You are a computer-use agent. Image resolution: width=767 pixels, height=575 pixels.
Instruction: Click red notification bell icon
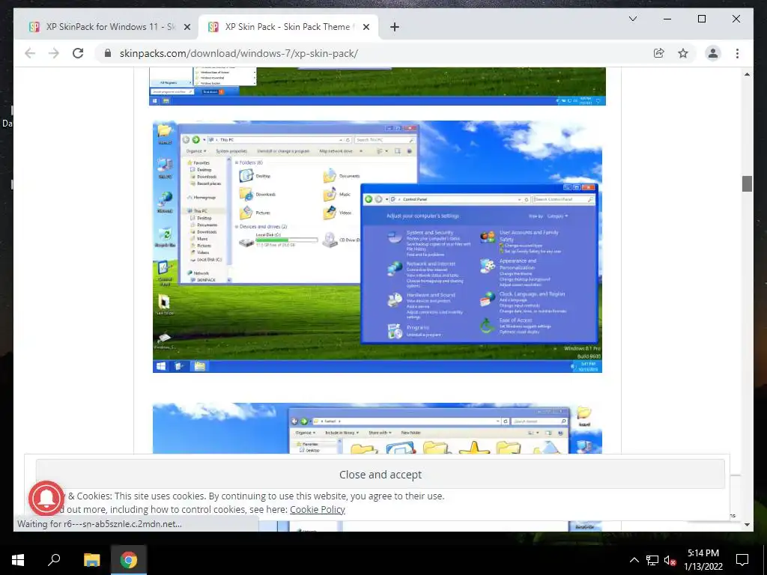46,498
